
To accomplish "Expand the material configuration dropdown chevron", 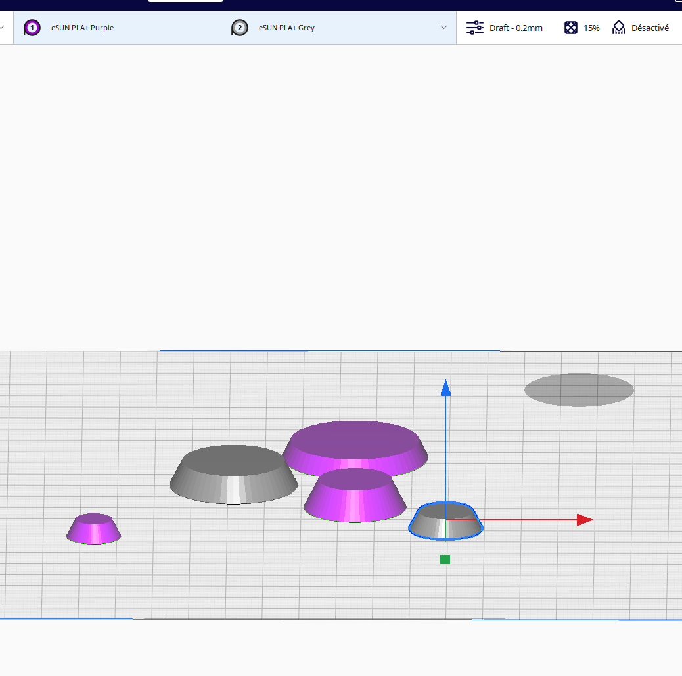I will (x=443, y=28).
